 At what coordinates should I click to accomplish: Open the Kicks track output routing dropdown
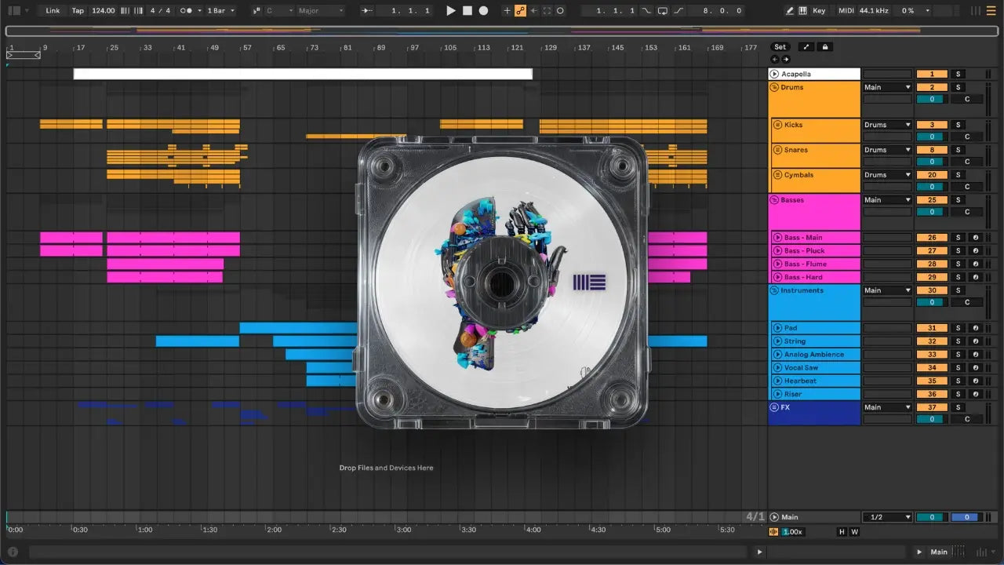(x=887, y=125)
